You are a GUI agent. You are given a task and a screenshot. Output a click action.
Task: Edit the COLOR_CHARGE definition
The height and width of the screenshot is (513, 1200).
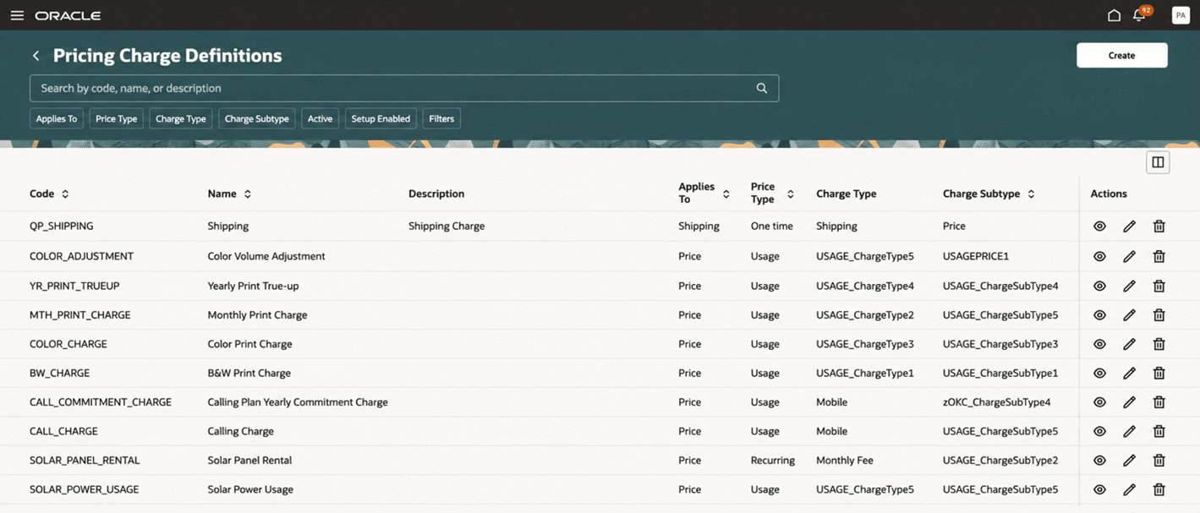[1129, 344]
